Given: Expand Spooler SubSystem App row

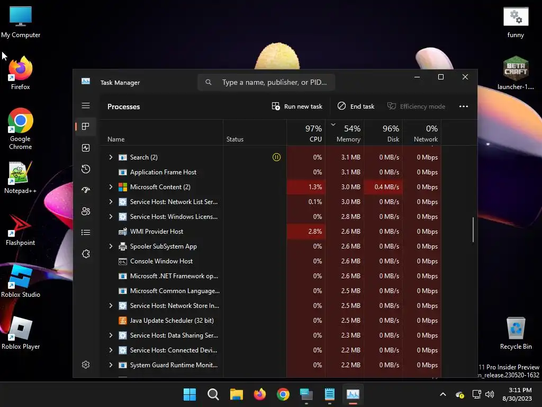Looking at the screenshot, I should click(111, 246).
